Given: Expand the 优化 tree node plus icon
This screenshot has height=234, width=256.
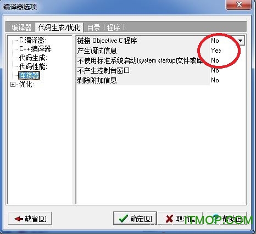Looking at the screenshot, I should tap(13, 85).
